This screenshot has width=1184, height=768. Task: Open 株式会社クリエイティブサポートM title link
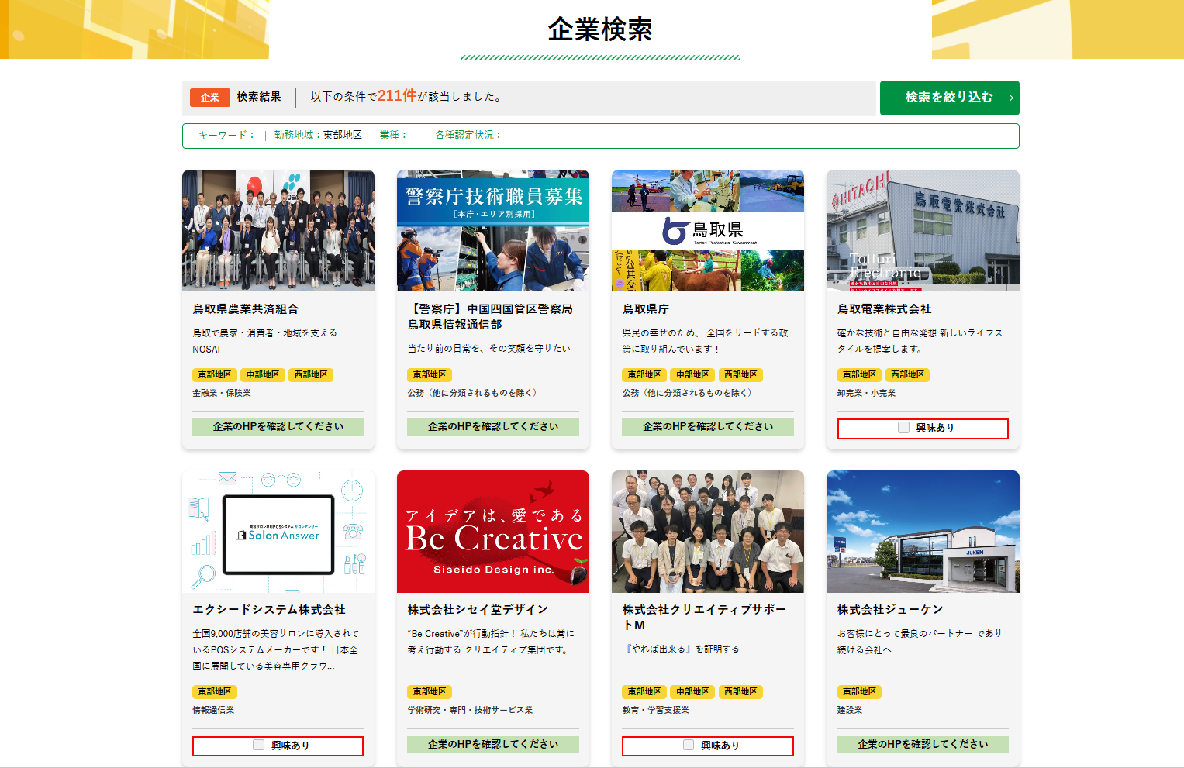[704, 618]
